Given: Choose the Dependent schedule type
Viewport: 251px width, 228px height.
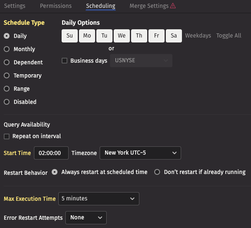Looking at the screenshot, I should click(7, 62).
